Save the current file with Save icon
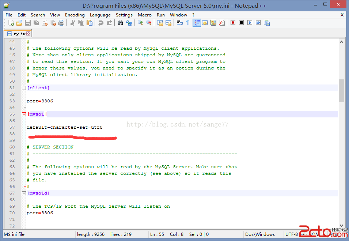The image size is (349, 241). pos(28,23)
